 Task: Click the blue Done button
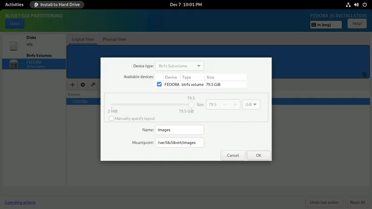(x=15, y=24)
